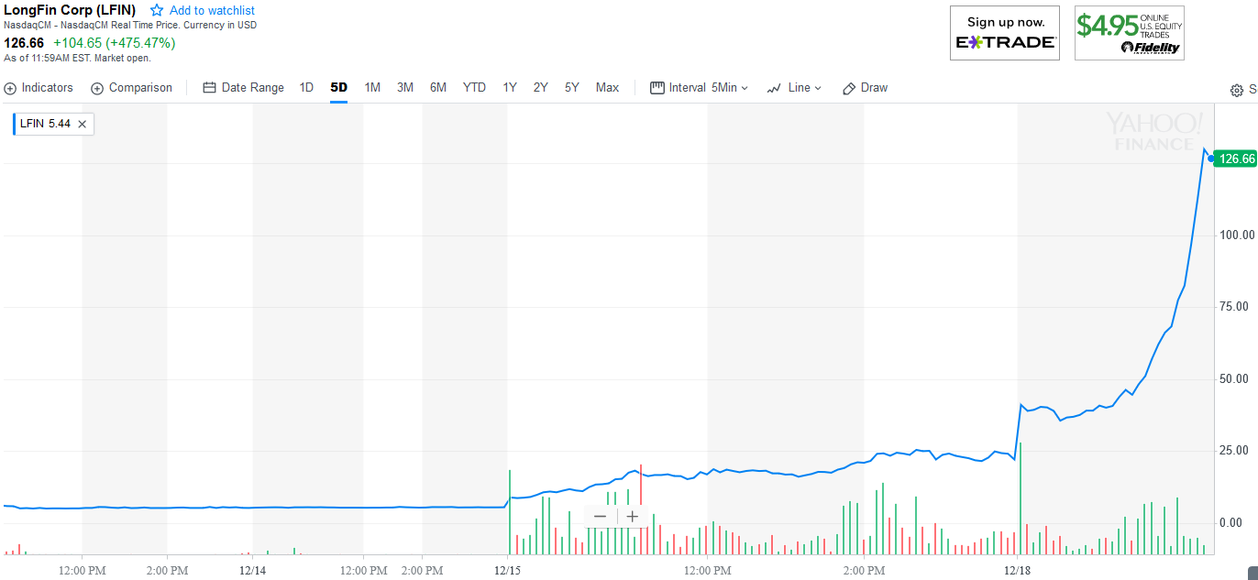Select the 2Y range tab
Image resolution: width=1258 pixels, height=580 pixels.
[541, 88]
